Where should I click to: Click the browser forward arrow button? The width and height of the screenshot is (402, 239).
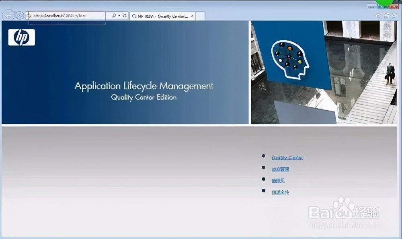[x=19, y=16]
